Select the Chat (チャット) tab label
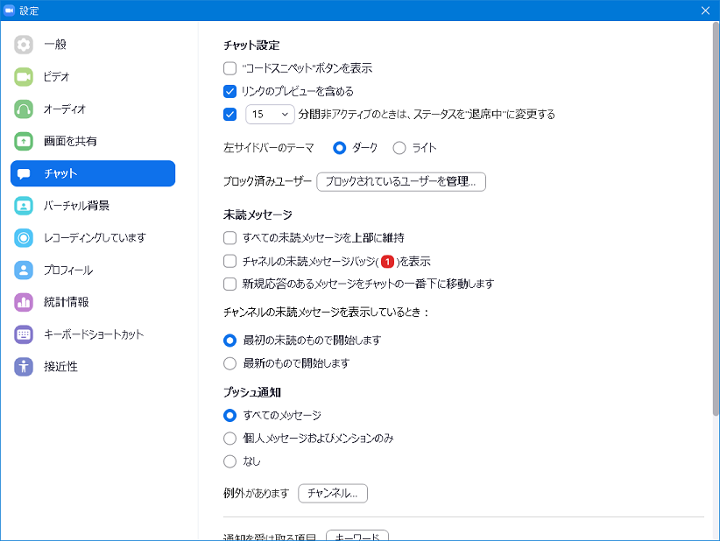Viewport: 720px width, 541px height. pos(60,173)
